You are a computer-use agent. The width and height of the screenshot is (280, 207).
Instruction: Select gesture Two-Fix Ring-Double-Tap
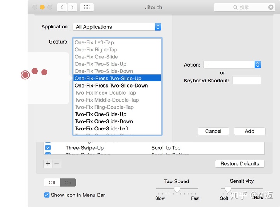117,107
